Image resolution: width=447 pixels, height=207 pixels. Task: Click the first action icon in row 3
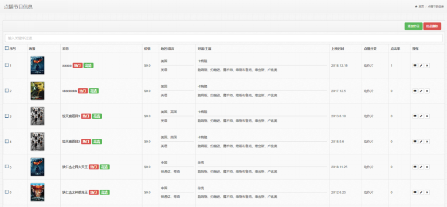[415, 116]
